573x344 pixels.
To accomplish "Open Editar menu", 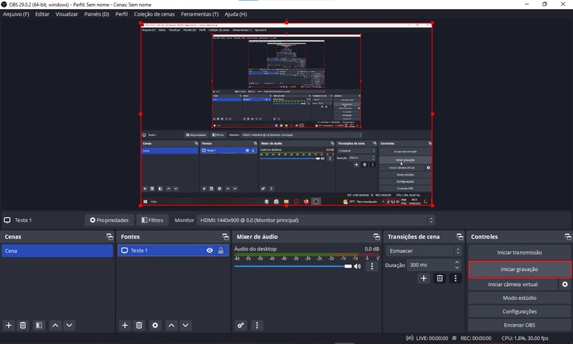I will pyautogui.click(x=42, y=14).
